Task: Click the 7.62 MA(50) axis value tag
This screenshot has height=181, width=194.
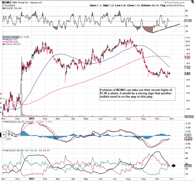Action: point(187,67)
